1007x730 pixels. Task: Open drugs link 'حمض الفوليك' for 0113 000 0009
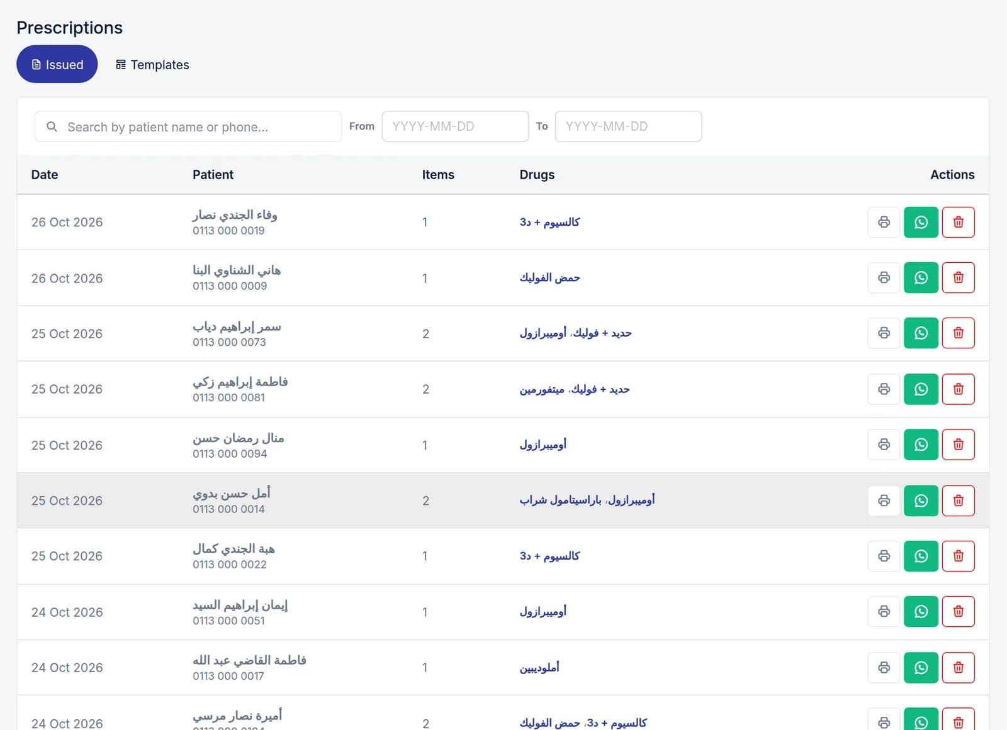(549, 277)
